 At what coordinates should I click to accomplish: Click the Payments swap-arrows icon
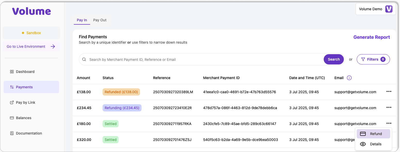point(12,87)
